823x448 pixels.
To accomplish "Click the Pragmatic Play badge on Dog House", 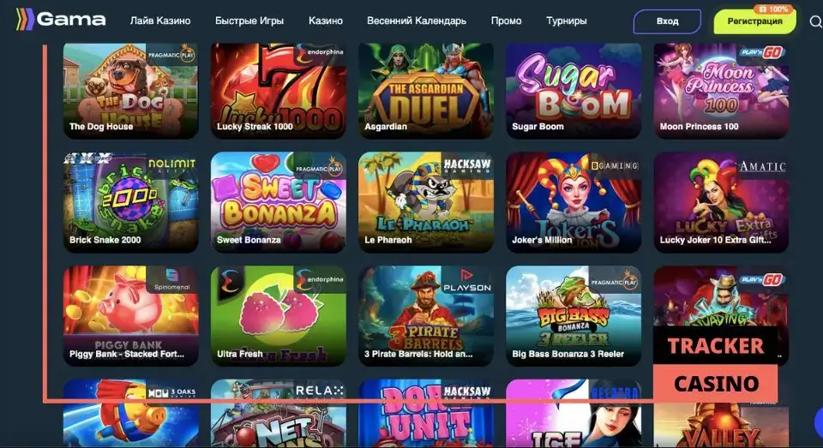I will [171, 55].
